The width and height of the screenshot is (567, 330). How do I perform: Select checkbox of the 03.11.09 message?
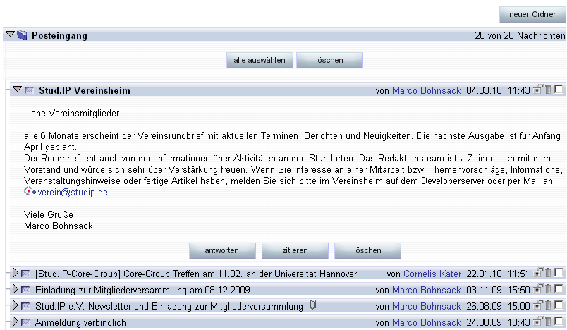click(x=559, y=289)
